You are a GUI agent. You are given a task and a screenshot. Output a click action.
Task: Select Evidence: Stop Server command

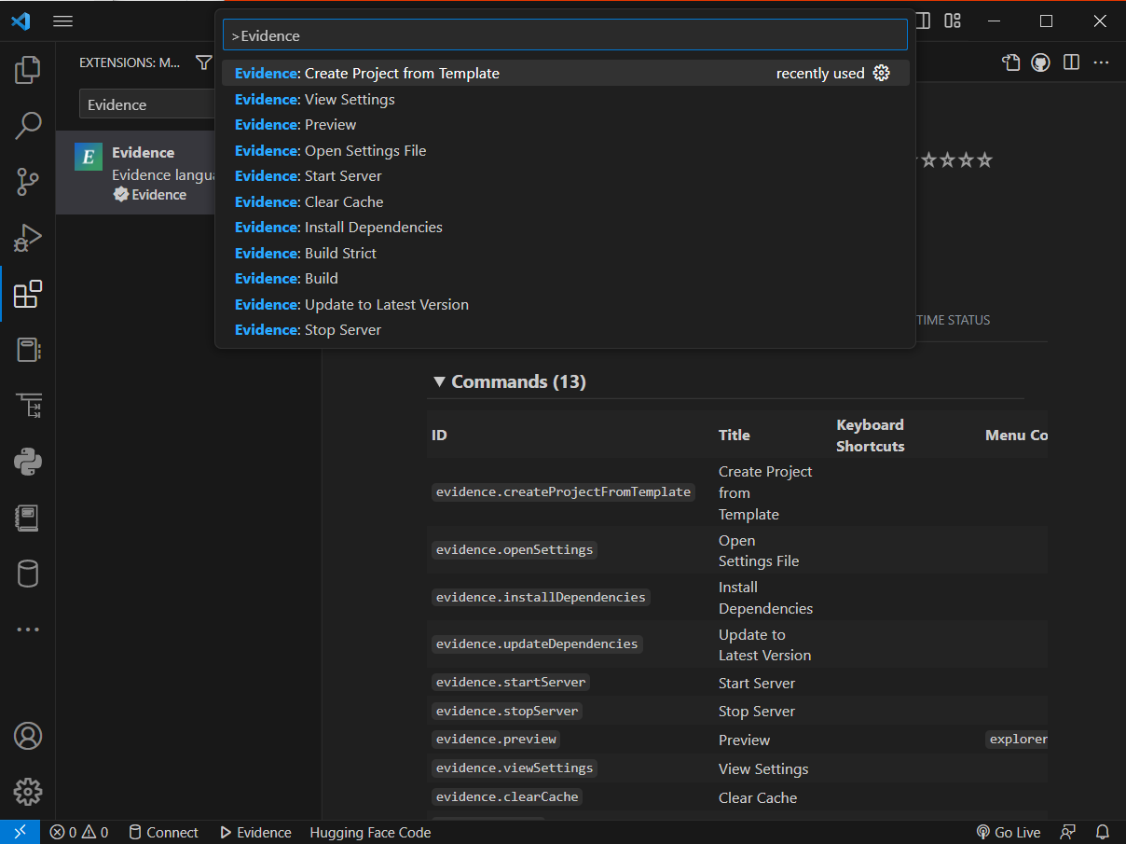pos(565,329)
